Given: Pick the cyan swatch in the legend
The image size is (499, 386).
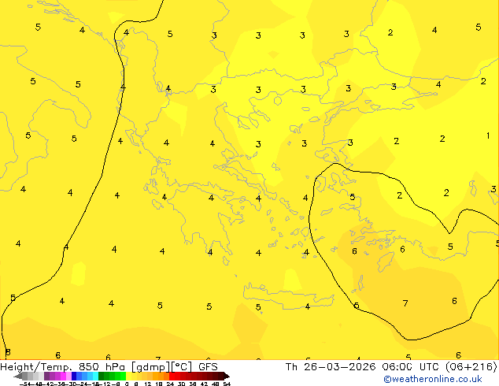Looking at the screenshot, I should pyautogui.click(x=96, y=376).
